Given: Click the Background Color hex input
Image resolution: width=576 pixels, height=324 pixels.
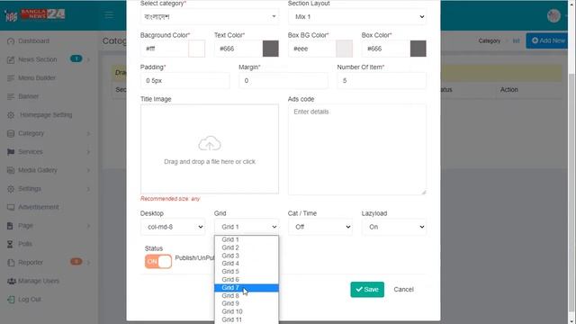Looking at the screenshot, I should pos(164,49).
